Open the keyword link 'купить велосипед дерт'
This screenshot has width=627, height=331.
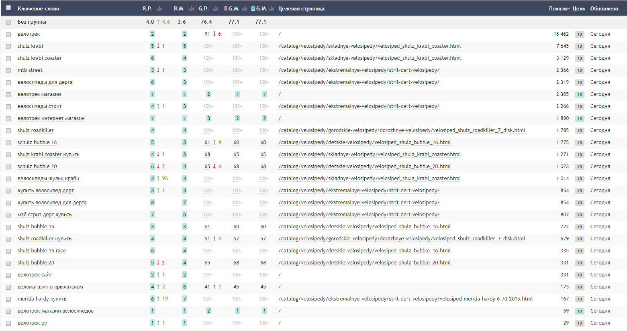pyautogui.click(x=46, y=191)
